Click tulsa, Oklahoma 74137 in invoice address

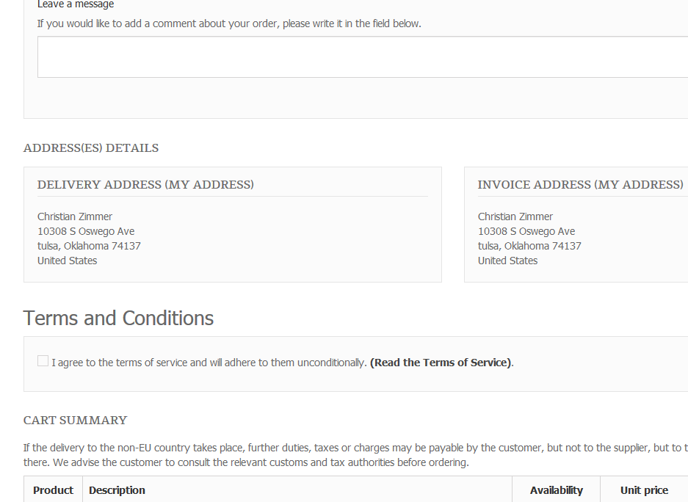[x=529, y=246]
